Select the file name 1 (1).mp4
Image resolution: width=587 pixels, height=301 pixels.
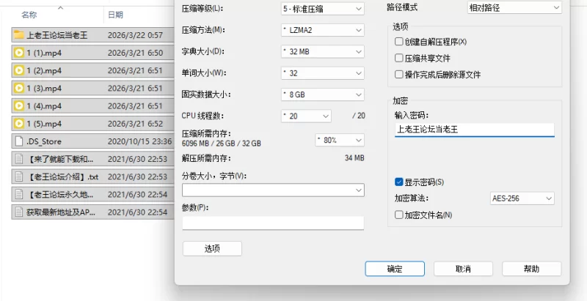click(44, 53)
